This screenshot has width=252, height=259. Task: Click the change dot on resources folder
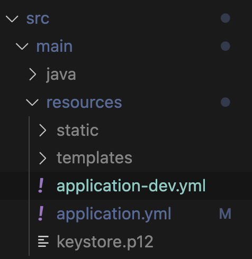[x=226, y=102]
